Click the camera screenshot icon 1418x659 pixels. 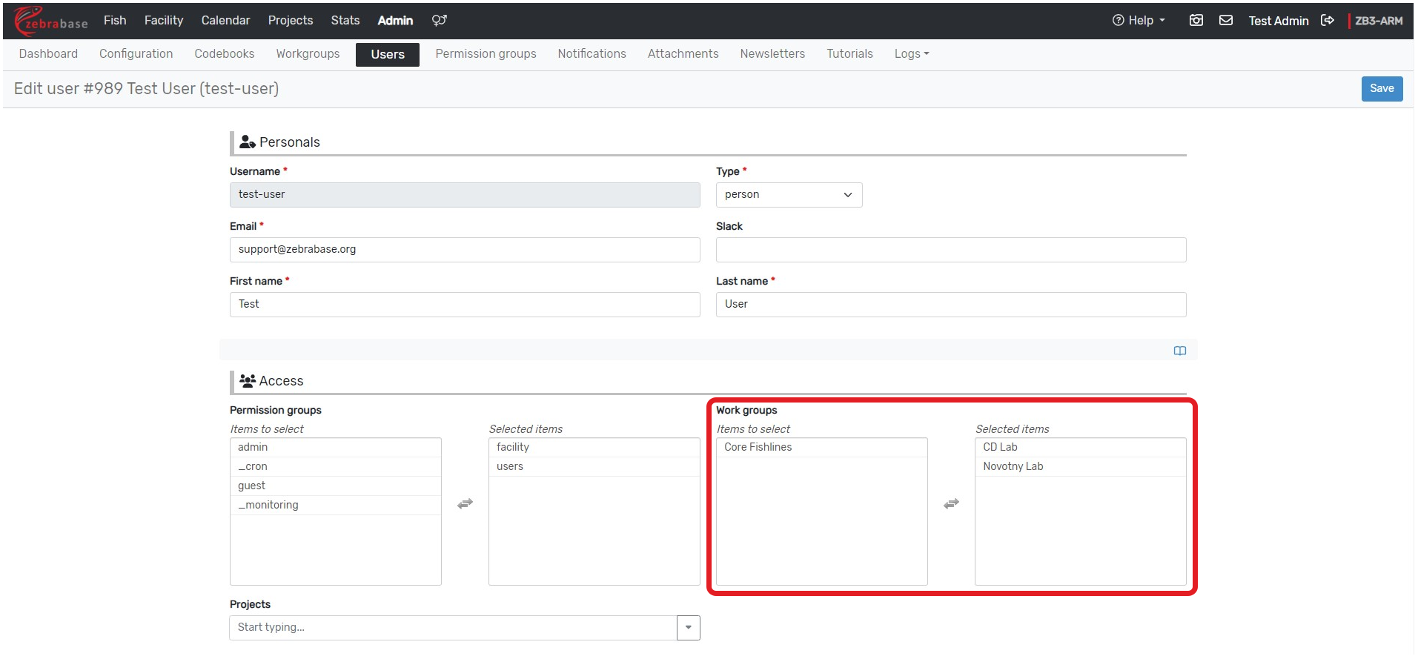pos(1196,21)
